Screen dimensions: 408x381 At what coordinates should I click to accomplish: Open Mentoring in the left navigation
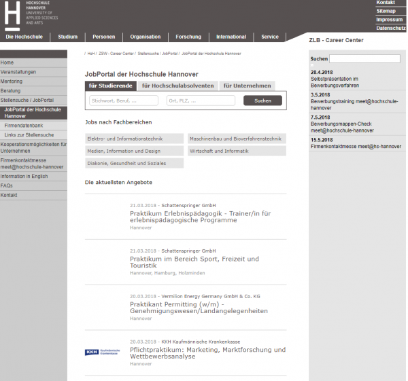coord(33,81)
